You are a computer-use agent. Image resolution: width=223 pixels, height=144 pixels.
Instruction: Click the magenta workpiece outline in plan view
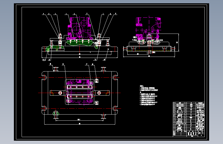80,92
